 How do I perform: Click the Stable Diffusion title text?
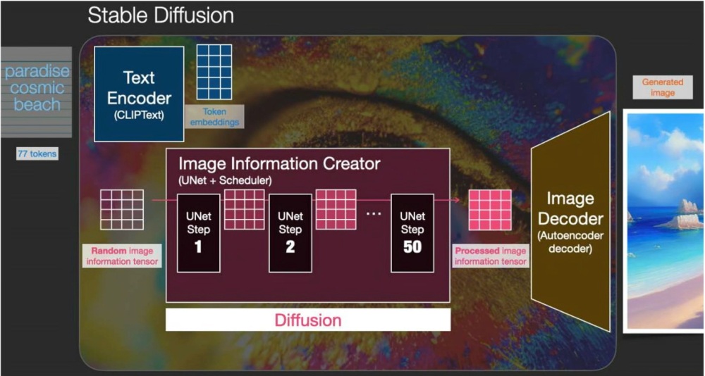pyautogui.click(x=161, y=17)
